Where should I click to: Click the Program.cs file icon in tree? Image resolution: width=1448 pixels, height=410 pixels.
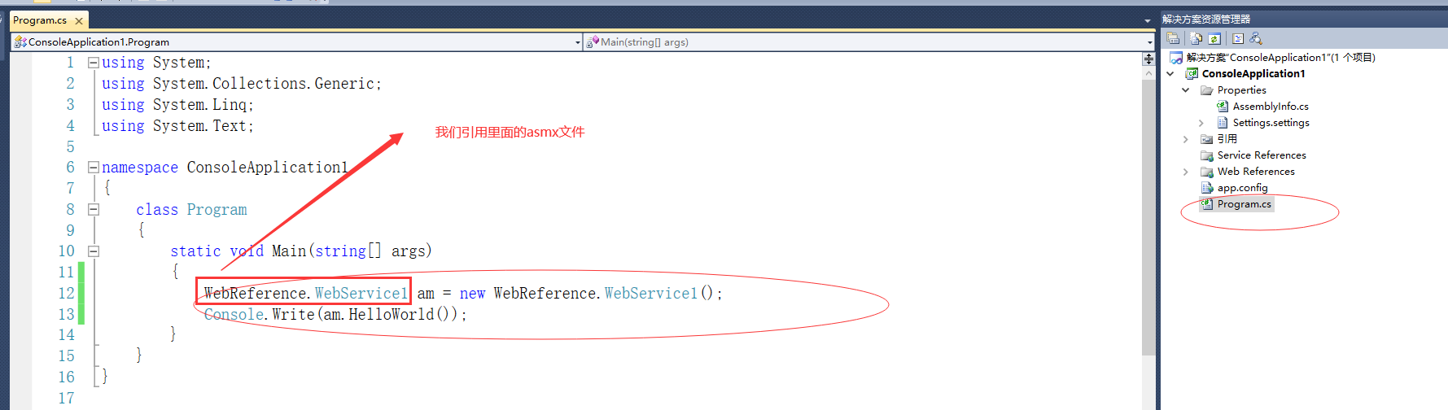click(1207, 204)
